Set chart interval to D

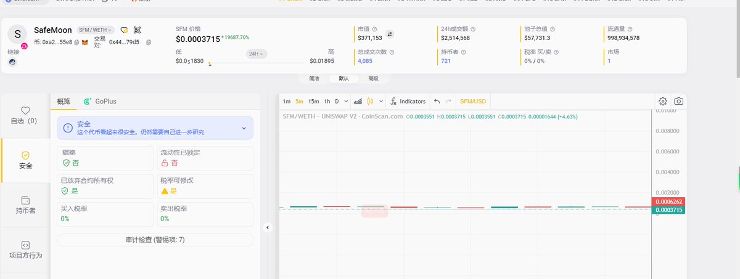[337, 101]
